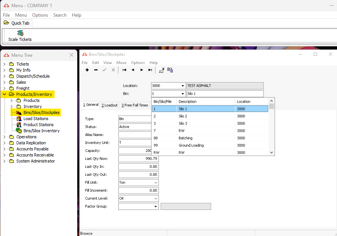Click the cancel edit X icon
Viewport: 337px width, 236px height.
pyautogui.click(x=113, y=70)
